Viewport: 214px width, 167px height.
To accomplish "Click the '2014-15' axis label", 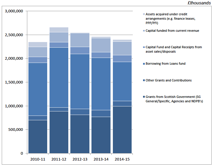I will tap(122, 159).
